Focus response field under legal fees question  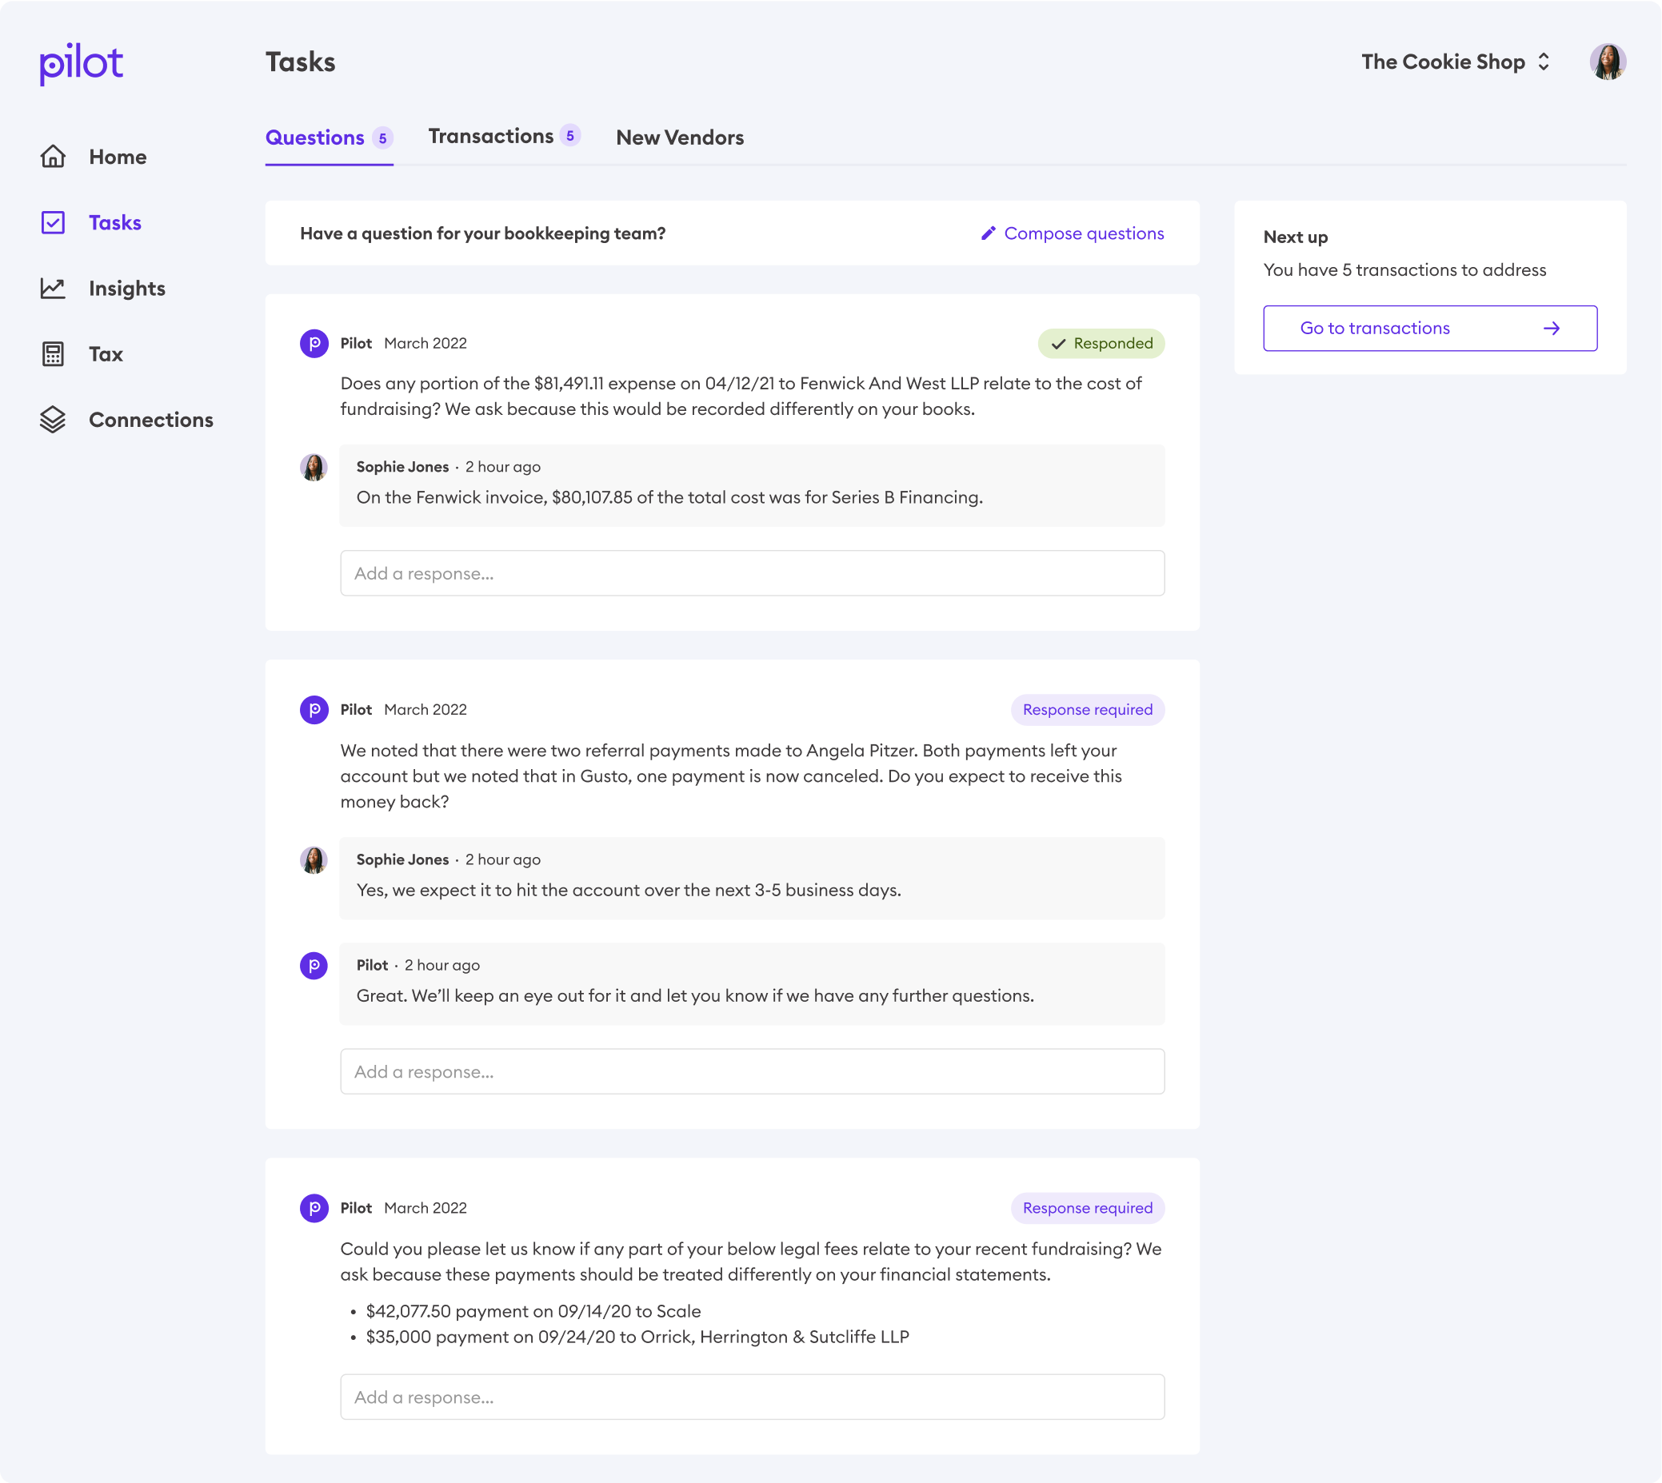pyautogui.click(x=753, y=1397)
